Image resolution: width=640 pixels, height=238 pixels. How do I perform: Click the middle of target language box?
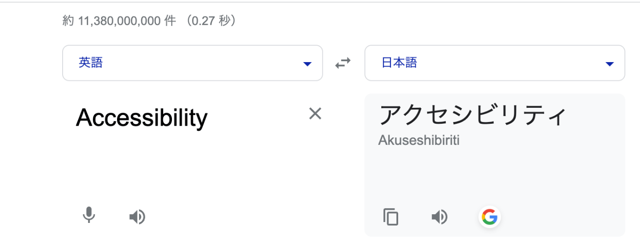pos(495,63)
